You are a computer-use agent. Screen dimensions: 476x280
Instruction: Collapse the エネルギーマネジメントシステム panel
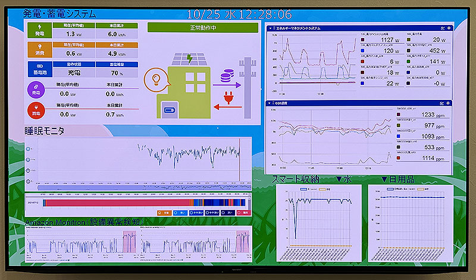pyautogui.click(x=270, y=28)
